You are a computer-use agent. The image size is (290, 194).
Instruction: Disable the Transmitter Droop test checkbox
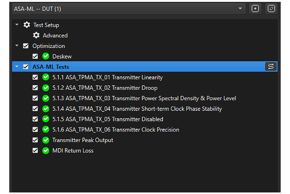pos(35,88)
